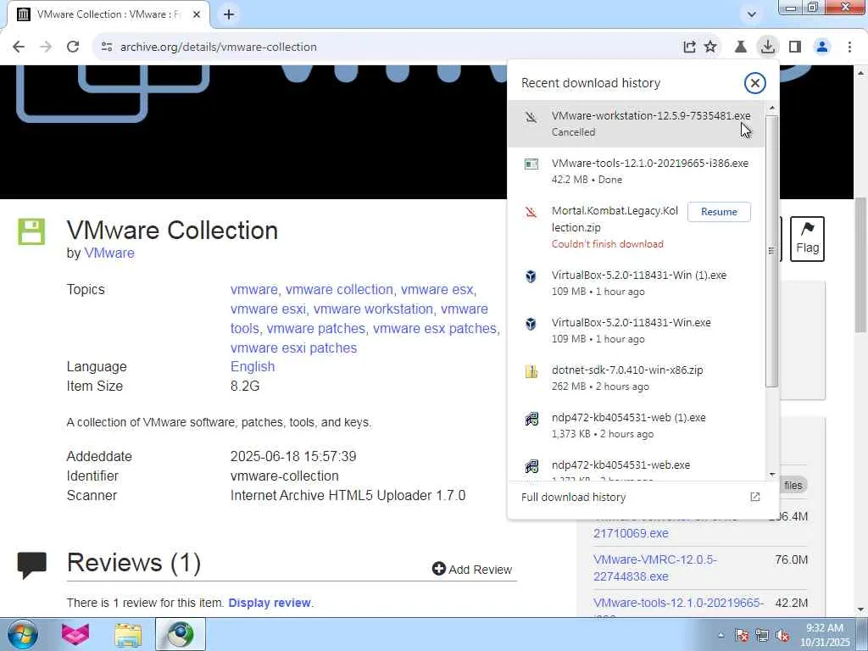
Task: Open the Windows Start button
Action: tap(23, 634)
